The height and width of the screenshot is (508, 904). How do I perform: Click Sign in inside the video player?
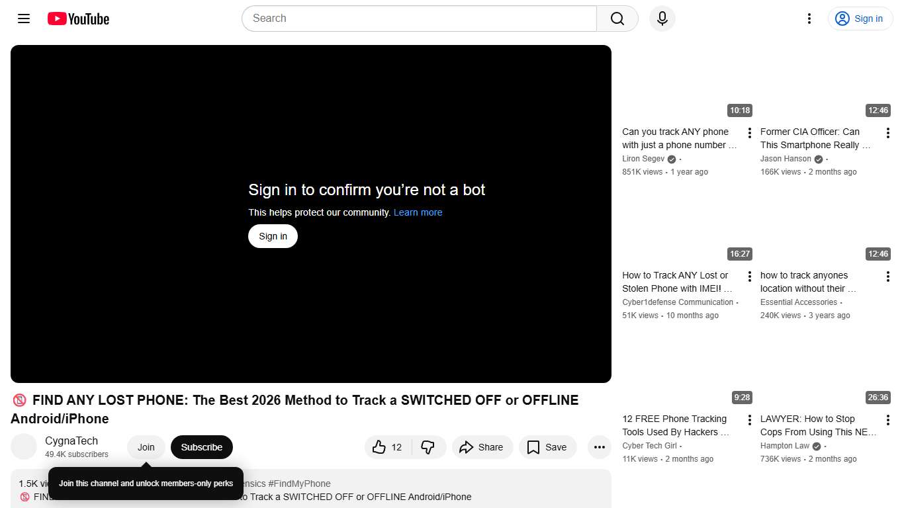(272, 236)
